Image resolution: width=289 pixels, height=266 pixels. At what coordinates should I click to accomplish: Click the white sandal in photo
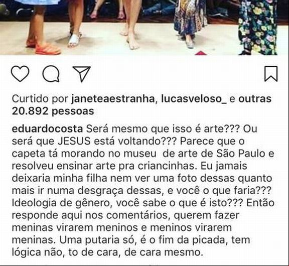tap(74, 40)
